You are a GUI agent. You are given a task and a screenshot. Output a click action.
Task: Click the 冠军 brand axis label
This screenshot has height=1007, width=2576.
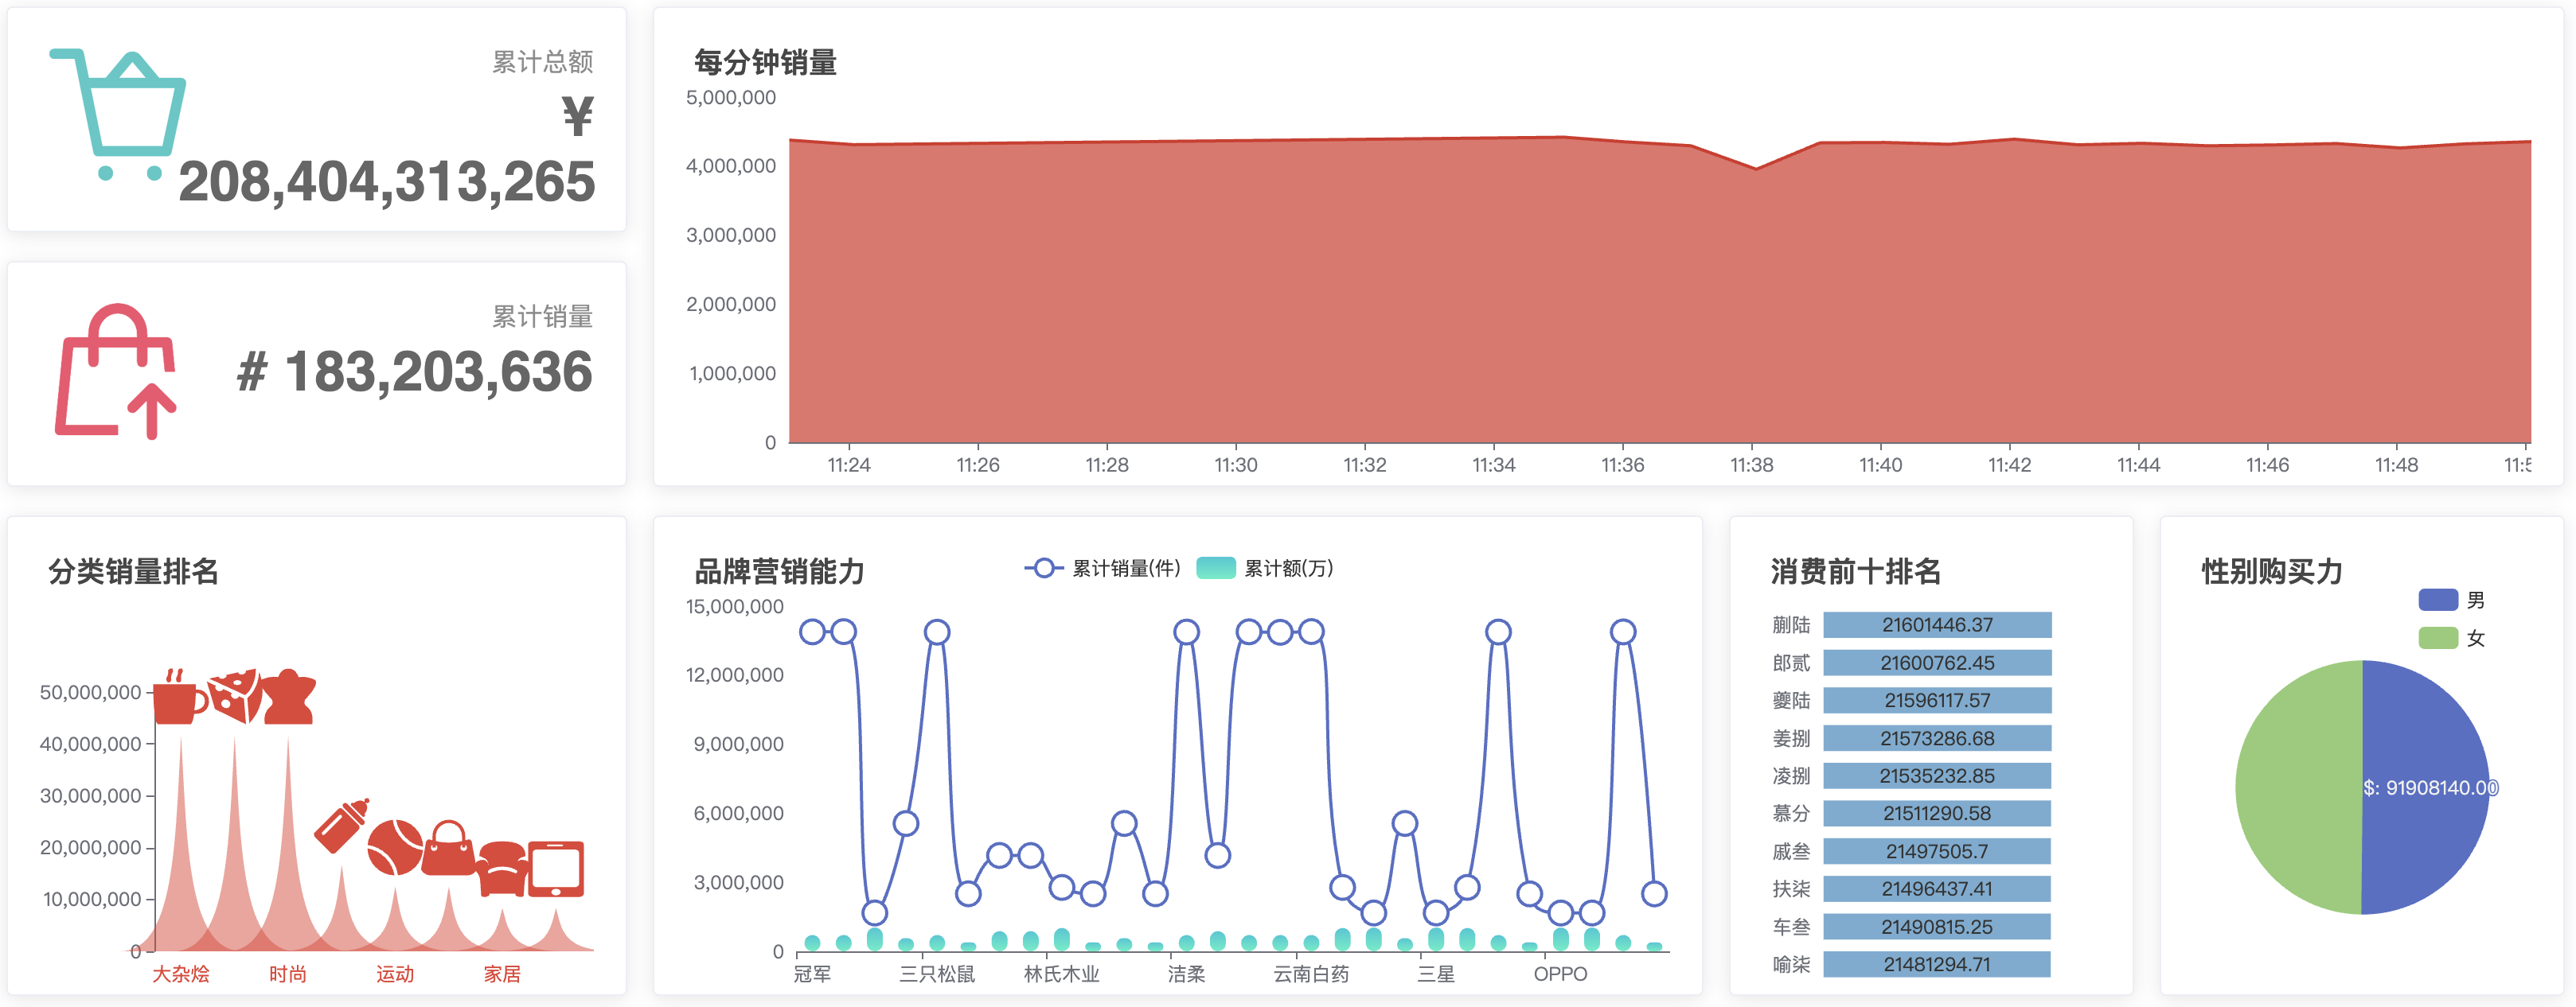[x=812, y=974]
